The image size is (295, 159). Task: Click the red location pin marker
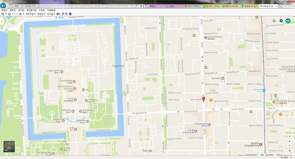pos(203,99)
